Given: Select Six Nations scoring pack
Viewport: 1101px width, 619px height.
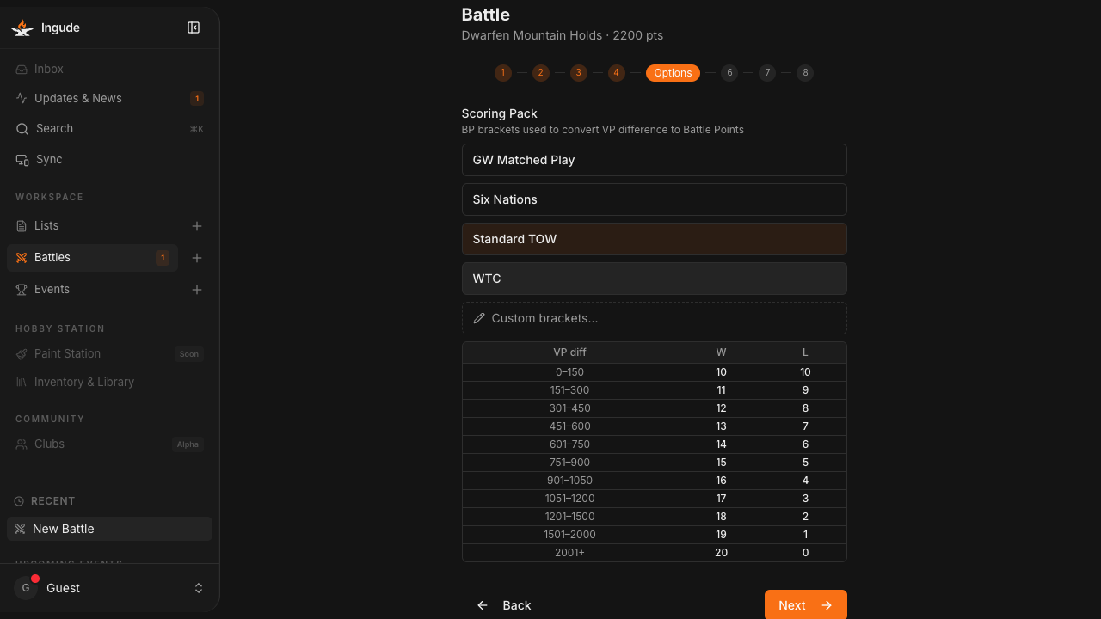Looking at the screenshot, I should click(655, 199).
